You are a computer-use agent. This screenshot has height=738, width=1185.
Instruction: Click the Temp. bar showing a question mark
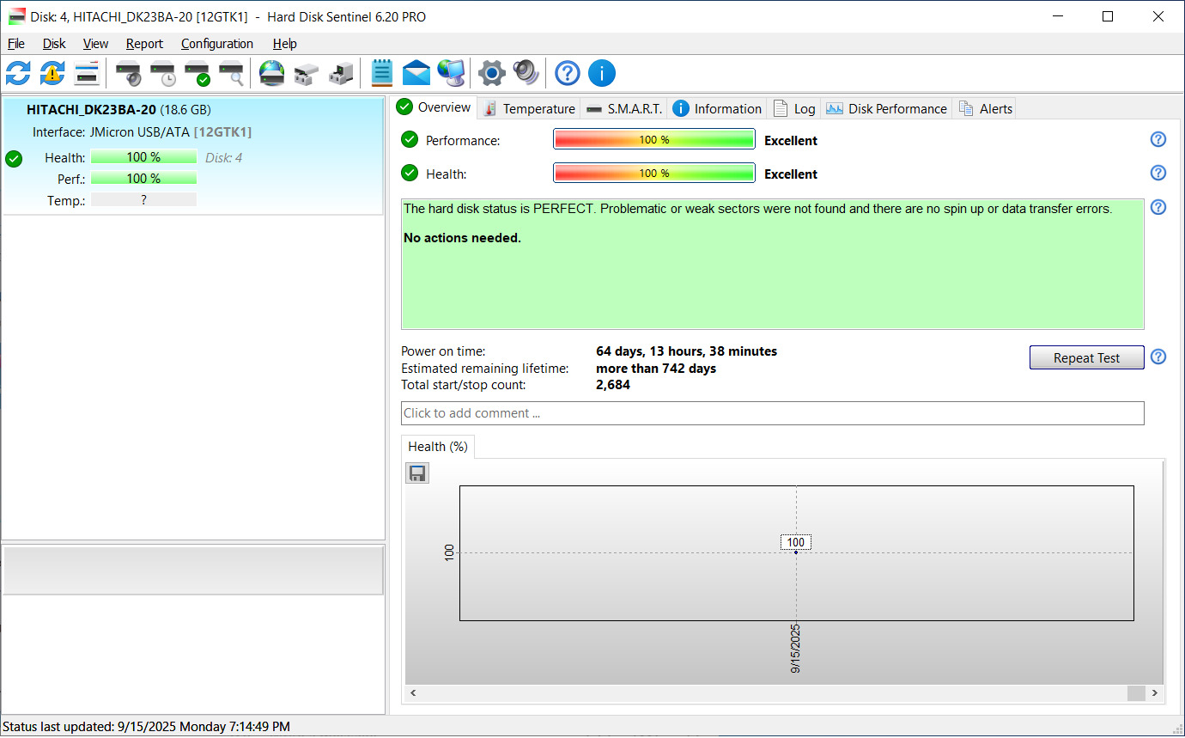tap(143, 199)
